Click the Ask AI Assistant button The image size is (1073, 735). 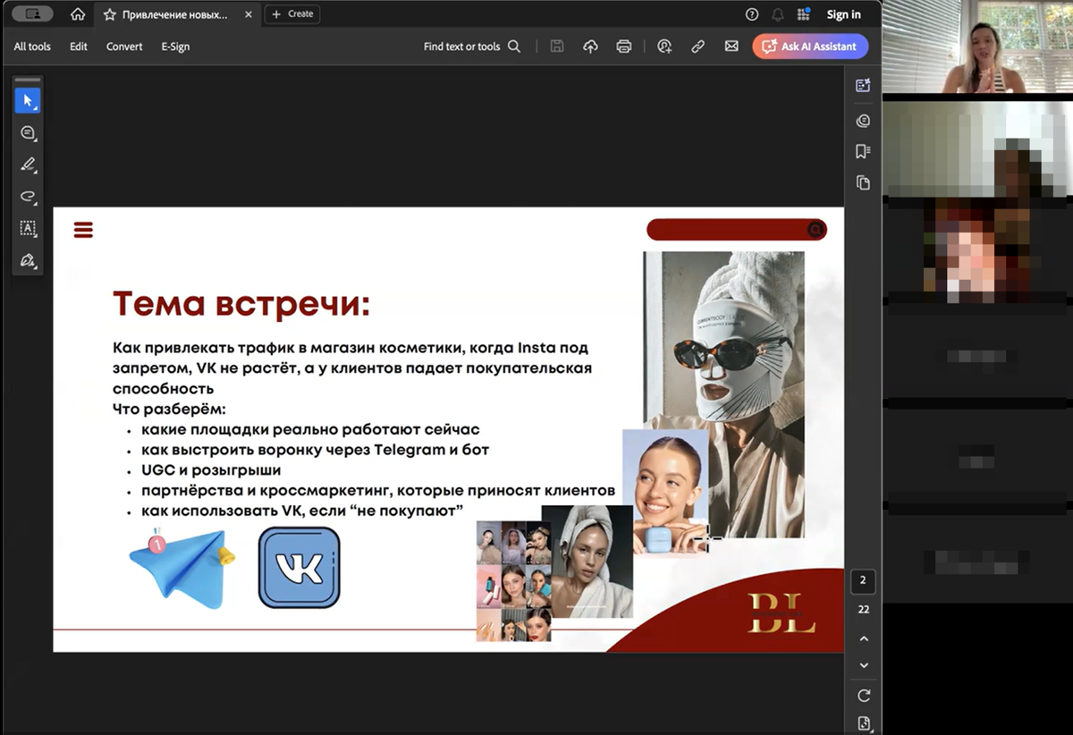coord(810,46)
